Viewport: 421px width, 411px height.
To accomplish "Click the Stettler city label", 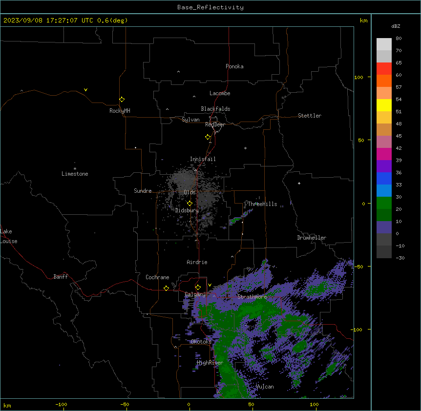I will click(310, 116).
